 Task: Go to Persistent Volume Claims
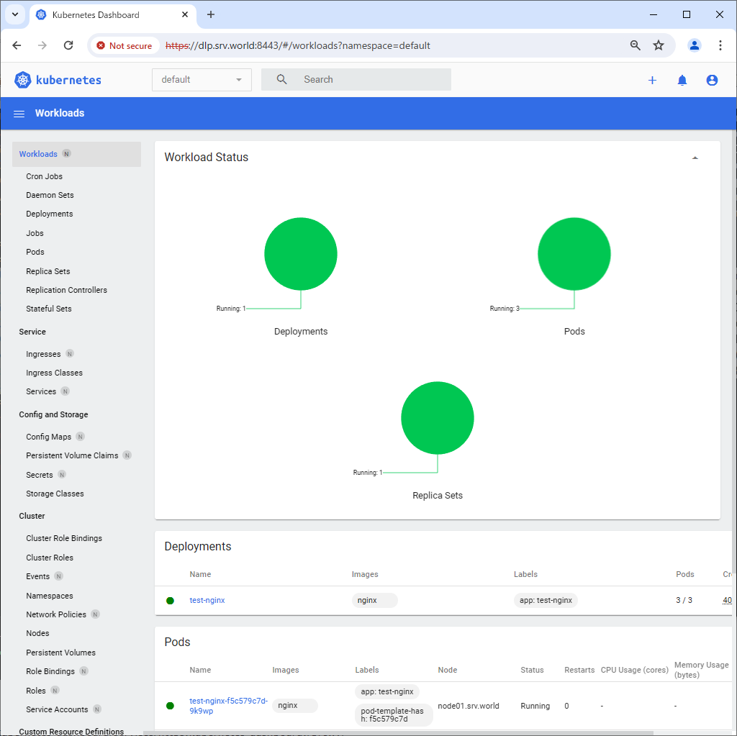click(x=72, y=455)
